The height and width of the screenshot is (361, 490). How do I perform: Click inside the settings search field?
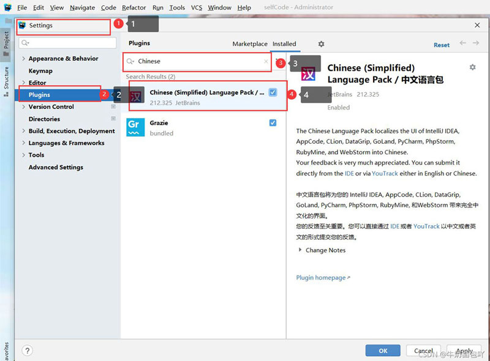coord(67,42)
